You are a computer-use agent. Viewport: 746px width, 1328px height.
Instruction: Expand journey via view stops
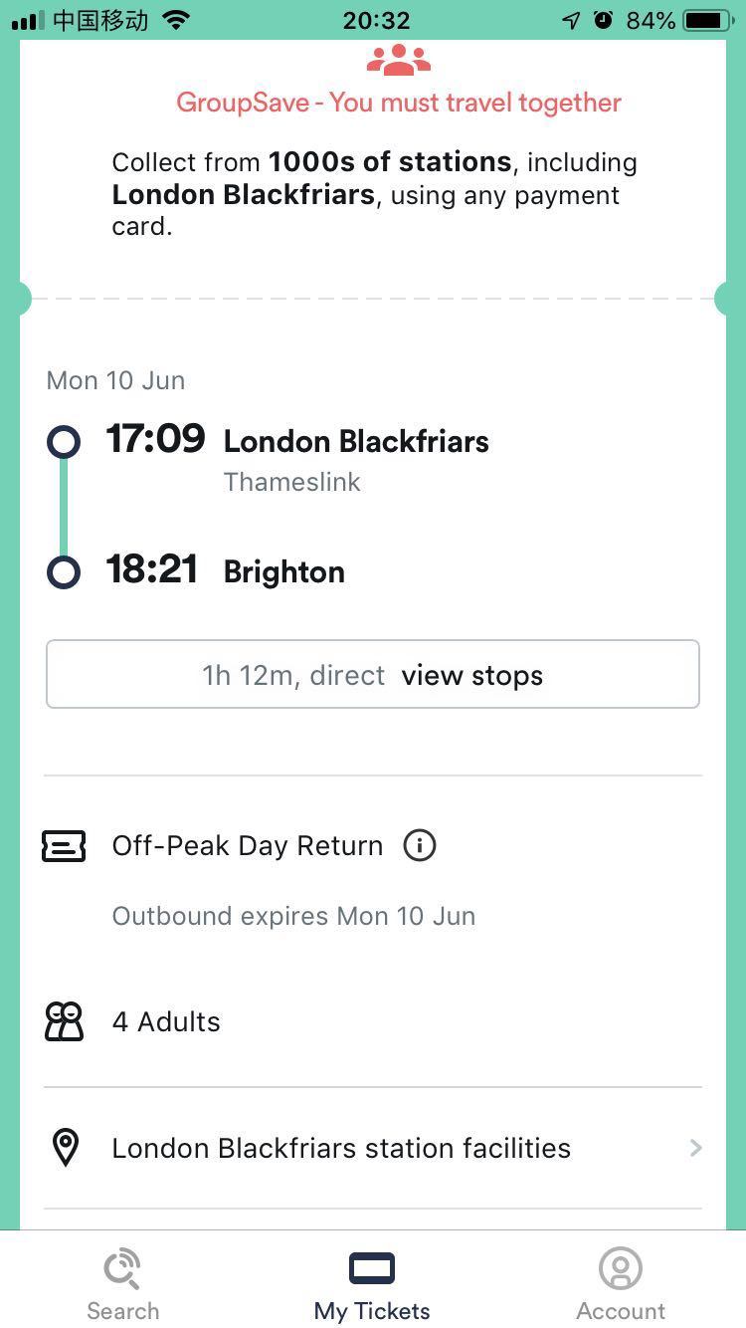tap(472, 676)
